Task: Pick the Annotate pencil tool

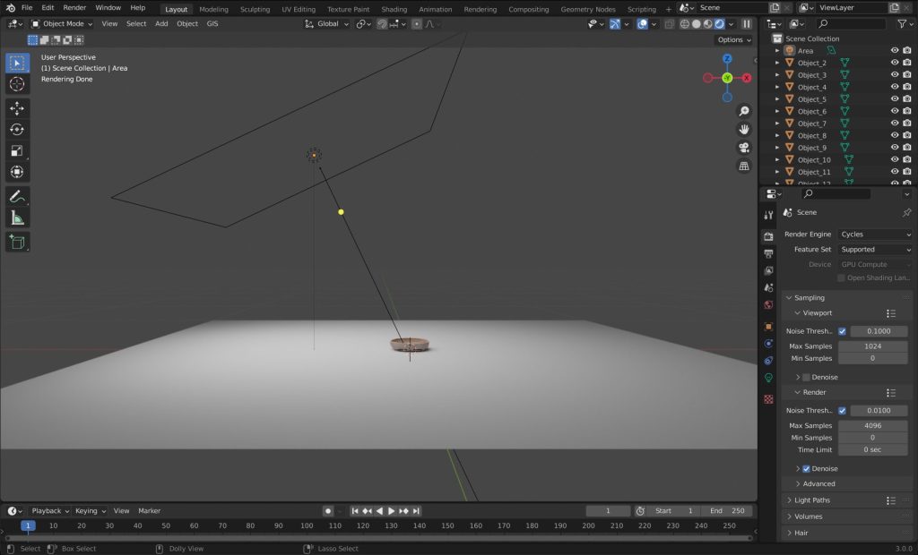Action: tap(17, 196)
